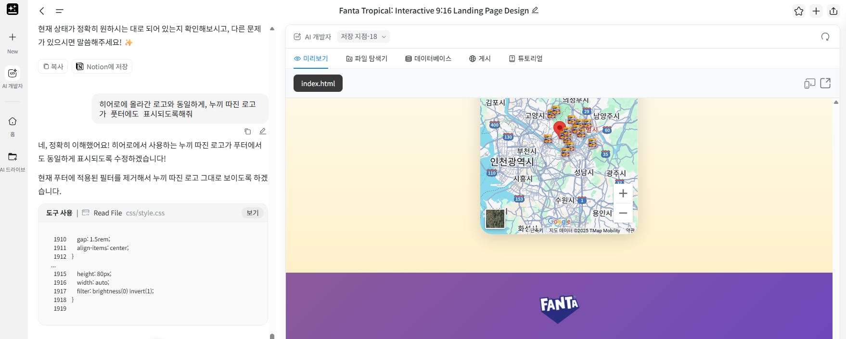The width and height of the screenshot is (846, 339).
Task: Click the project title 'Fanta Tropical: Interactive 9:16 Landing Page Design'
Action: coord(434,11)
